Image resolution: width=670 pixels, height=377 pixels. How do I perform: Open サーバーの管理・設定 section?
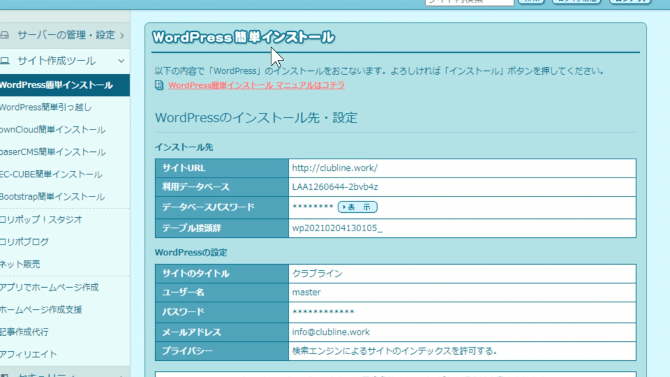pos(65,35)
